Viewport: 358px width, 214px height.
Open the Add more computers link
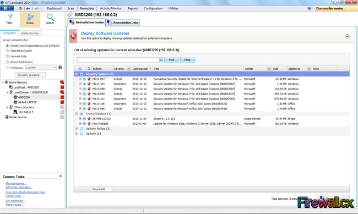pos(19,187)
